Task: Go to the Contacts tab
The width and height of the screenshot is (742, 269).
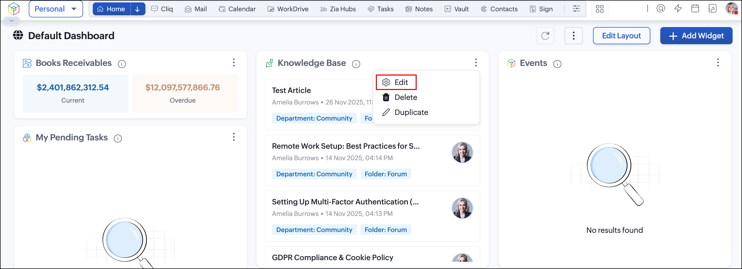Action: point(499,9)
